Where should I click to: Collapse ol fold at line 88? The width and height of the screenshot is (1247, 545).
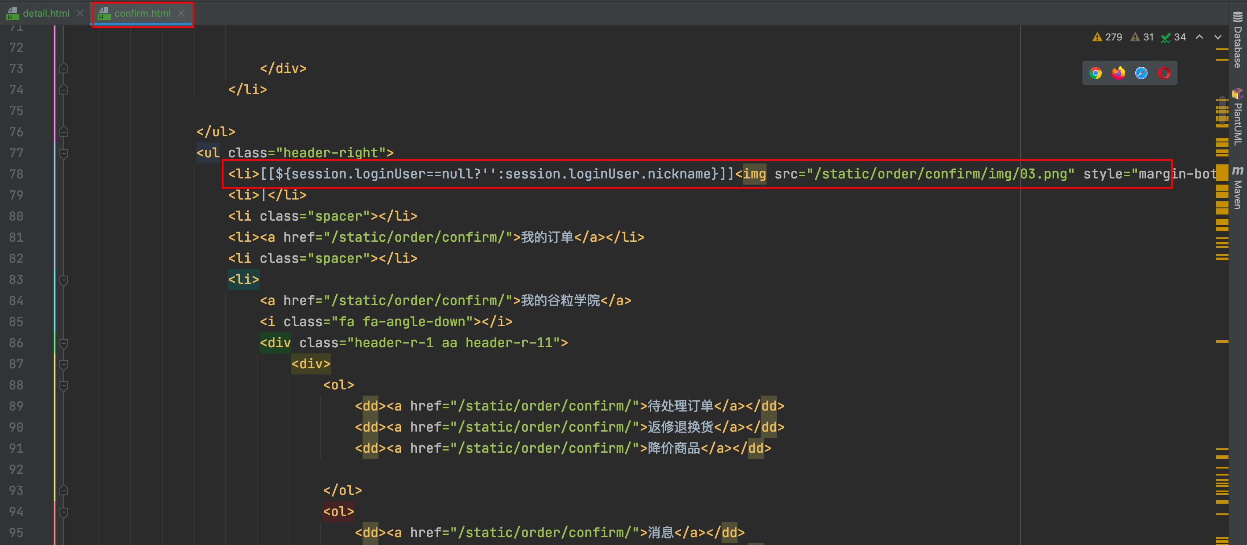click(x=63, y=385)
